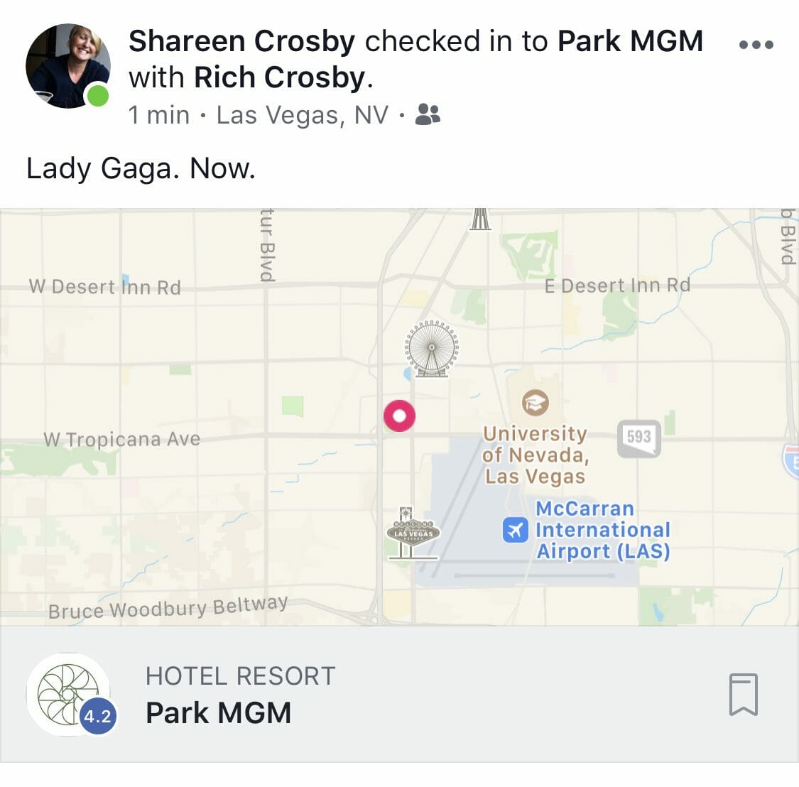Tap the university graduation cap icon
This screenshot has height=787, width=799.
point(535,403)
